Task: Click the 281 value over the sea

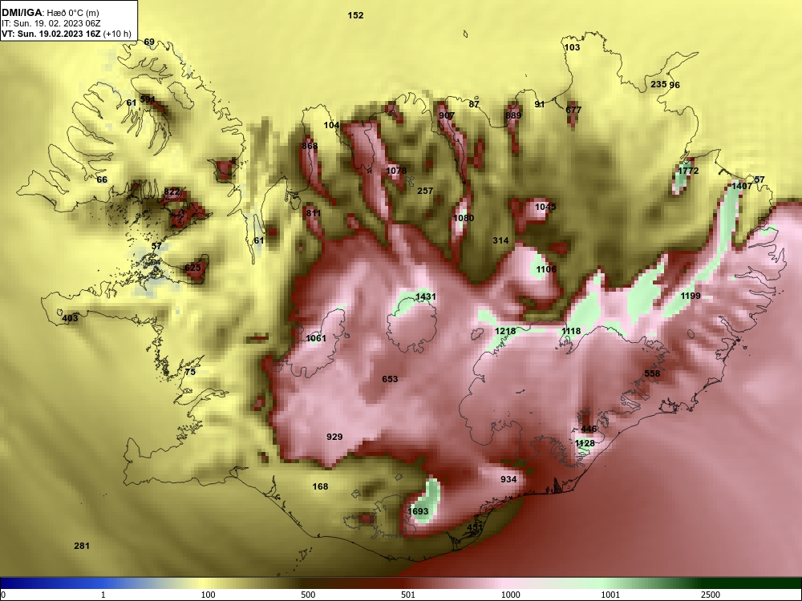Action: 82,546
